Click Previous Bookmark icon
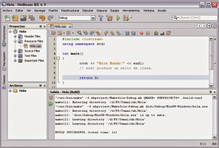Screen dimensions: 219x148 click(x=106, y=33)
